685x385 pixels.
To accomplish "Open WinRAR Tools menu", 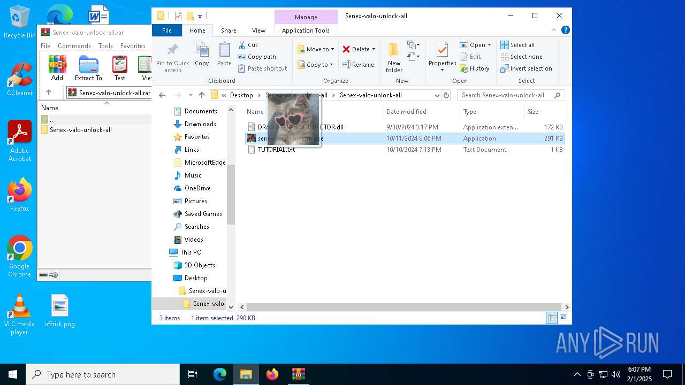I will tap(105, 46).
